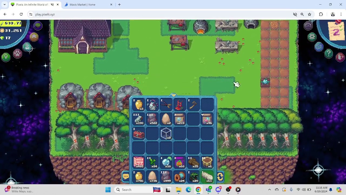346x195 pixels.
Task: Select the egg x2 inventory item
Action: (166, 119)
